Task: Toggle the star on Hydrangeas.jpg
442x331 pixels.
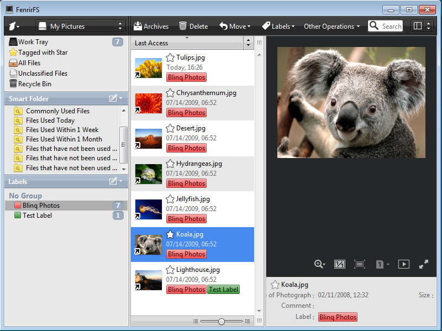Action: click(170, 164)
